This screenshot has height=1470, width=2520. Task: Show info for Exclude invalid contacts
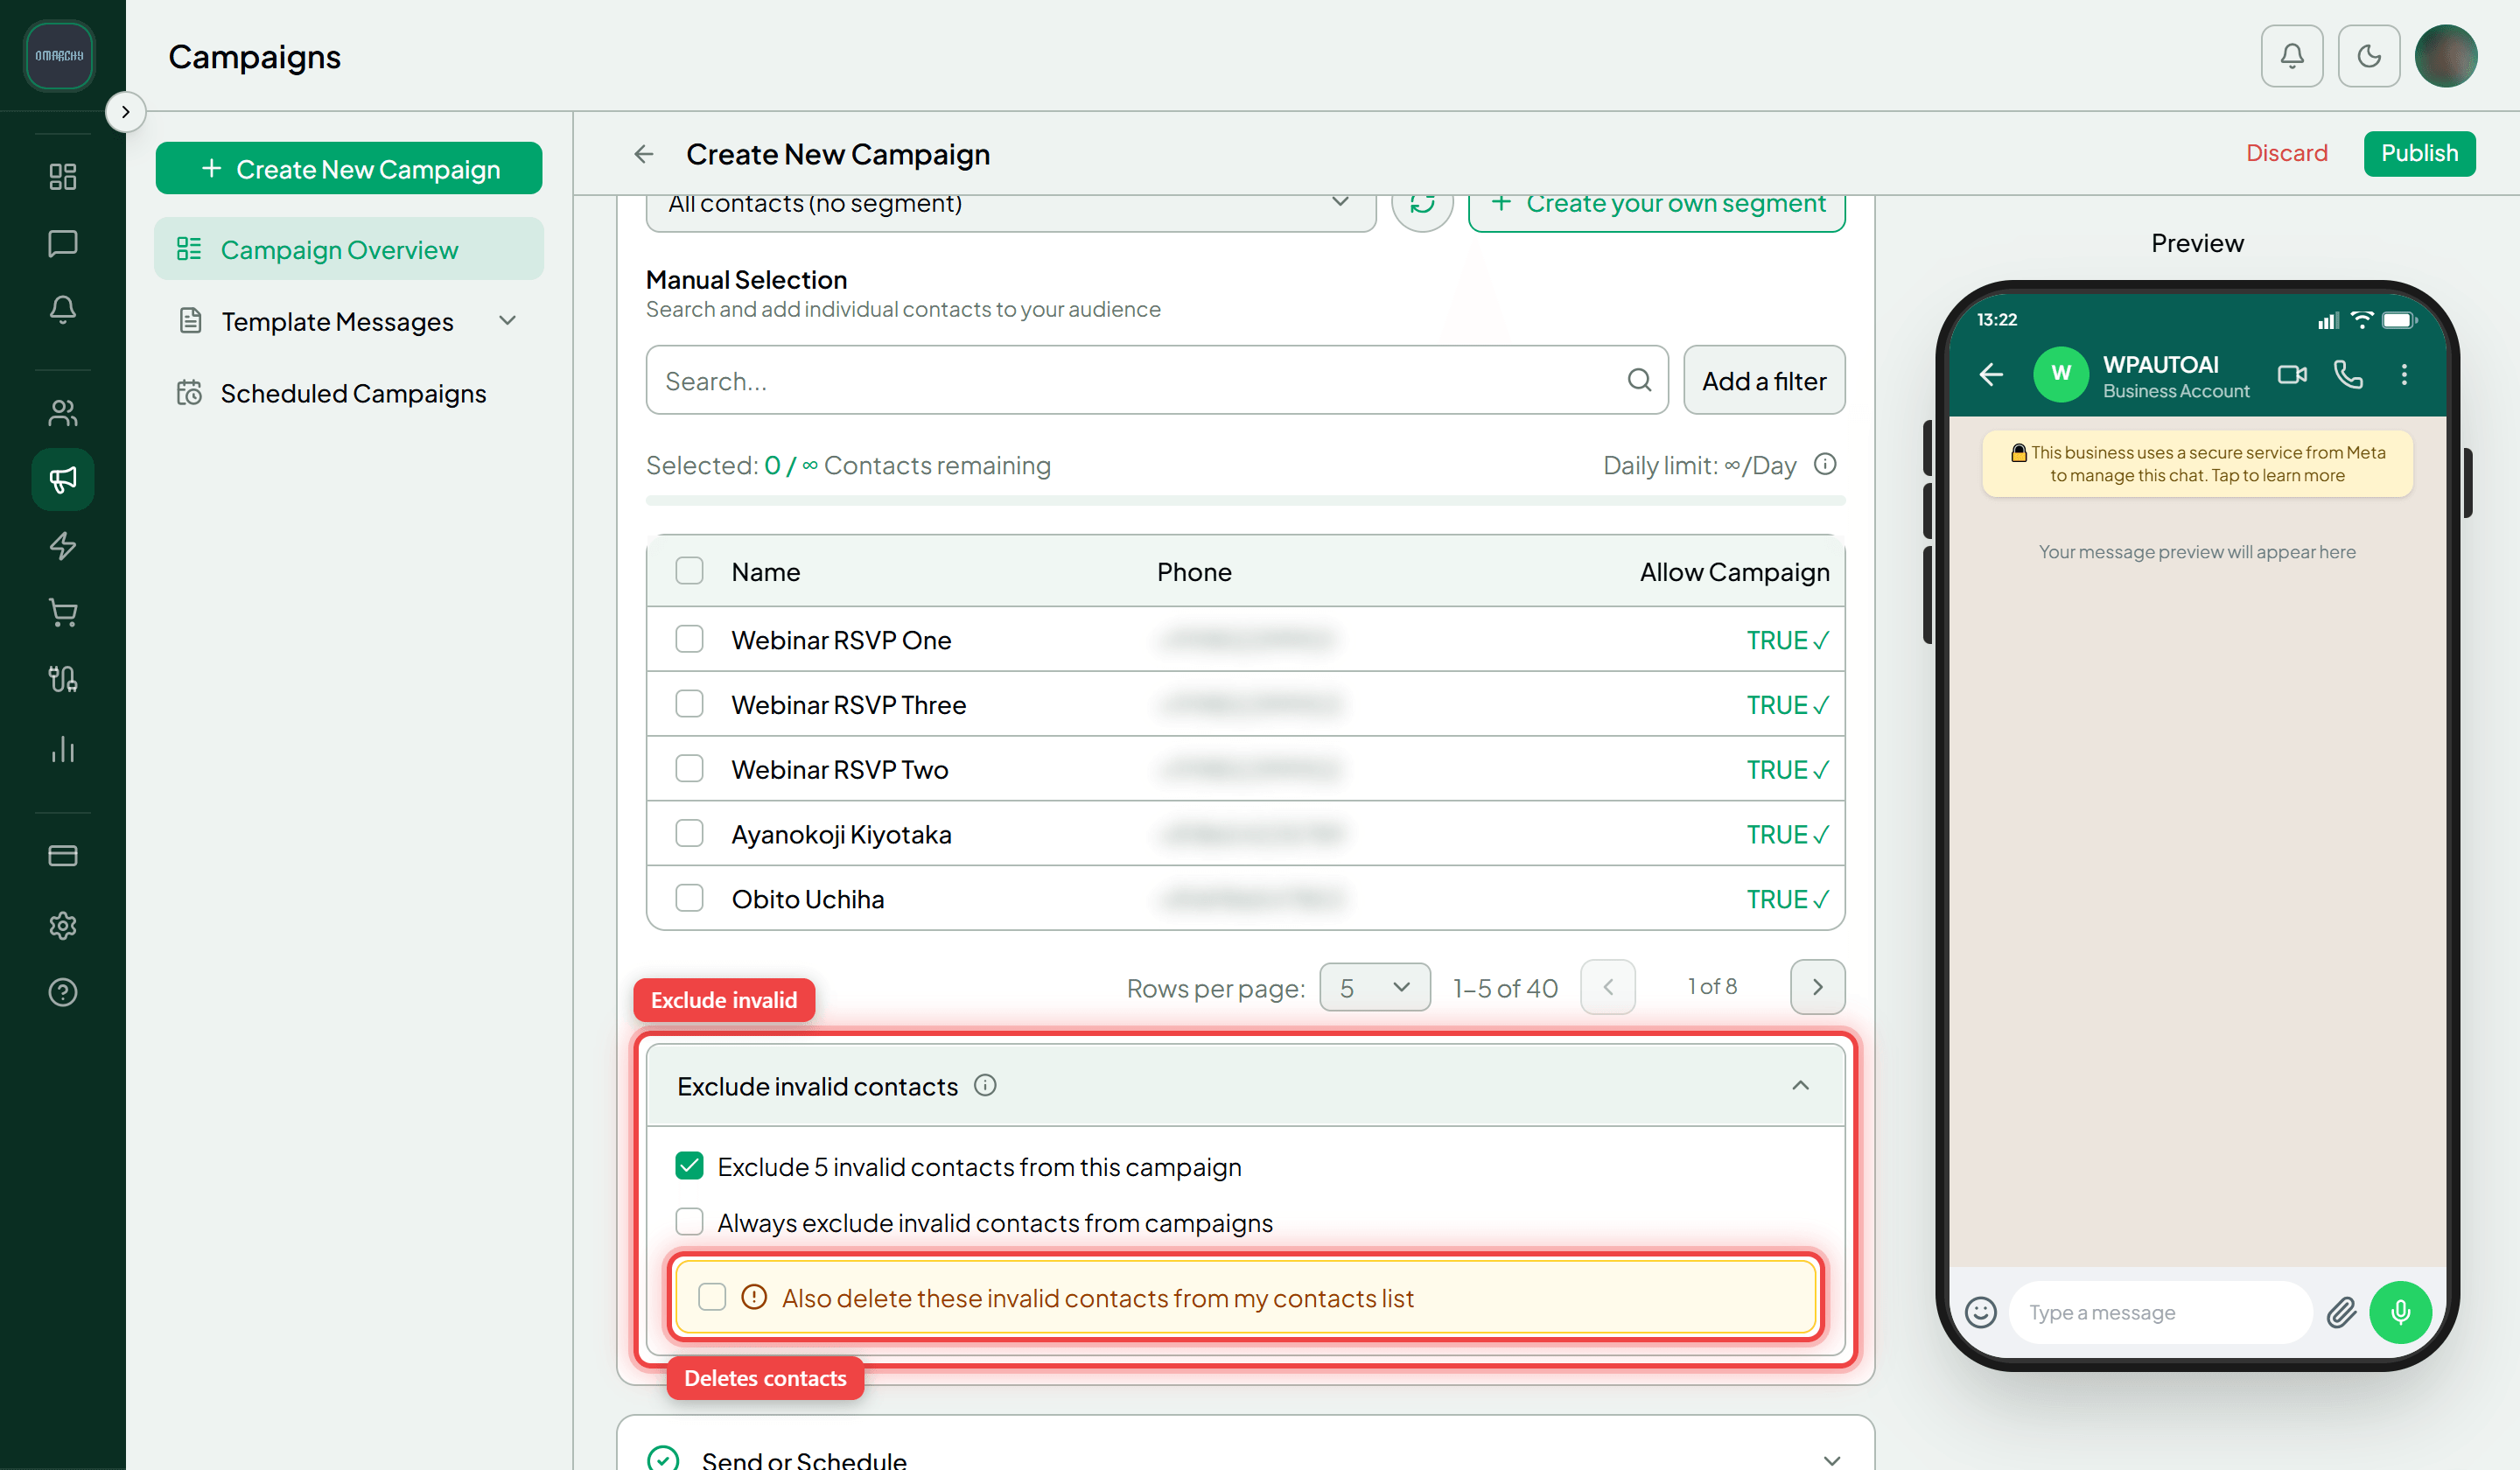tap(985, 1085)
